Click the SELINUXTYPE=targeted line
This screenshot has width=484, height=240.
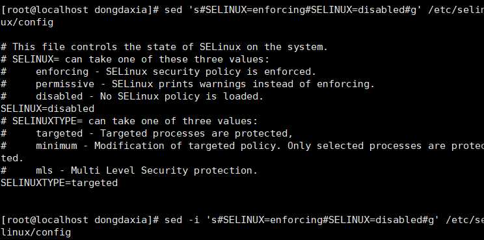[59, 183]
